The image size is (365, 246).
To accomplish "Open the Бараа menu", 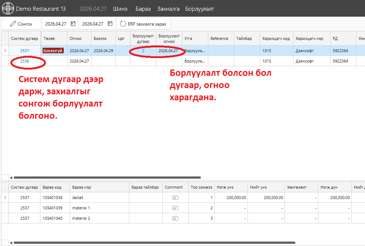I will pyautogui.click(x=143, y=9).
